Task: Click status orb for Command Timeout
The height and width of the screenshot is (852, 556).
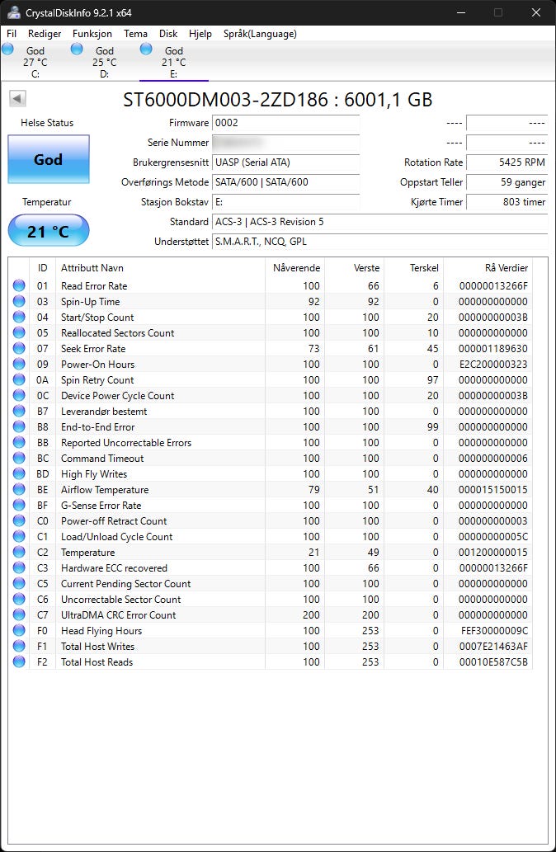Action: [19, 458]
